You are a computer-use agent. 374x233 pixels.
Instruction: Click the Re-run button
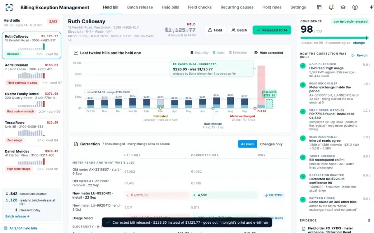(359, 55)
